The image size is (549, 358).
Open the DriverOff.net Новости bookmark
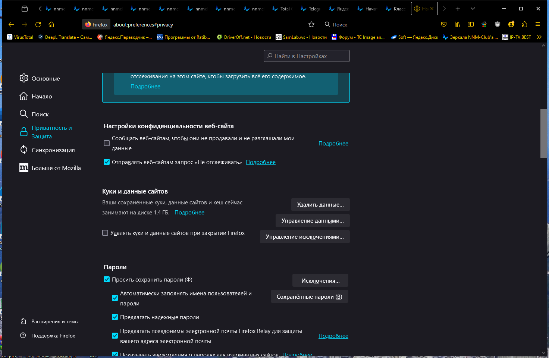244,37
